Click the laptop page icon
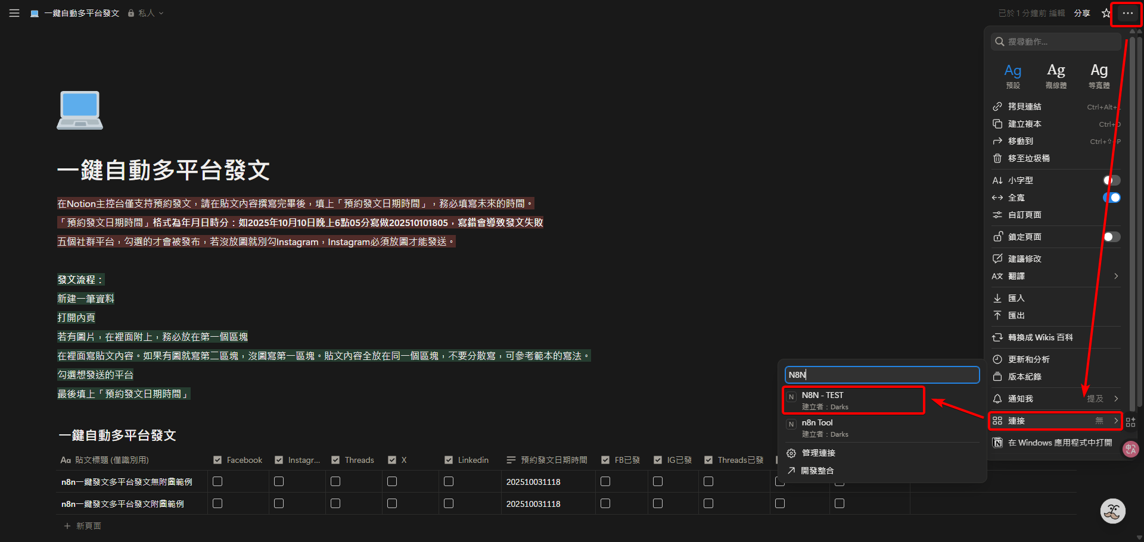 [80, 110]
